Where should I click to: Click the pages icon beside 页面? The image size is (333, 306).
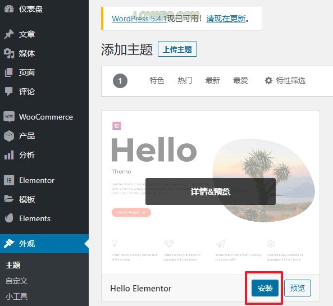point(9,72)
